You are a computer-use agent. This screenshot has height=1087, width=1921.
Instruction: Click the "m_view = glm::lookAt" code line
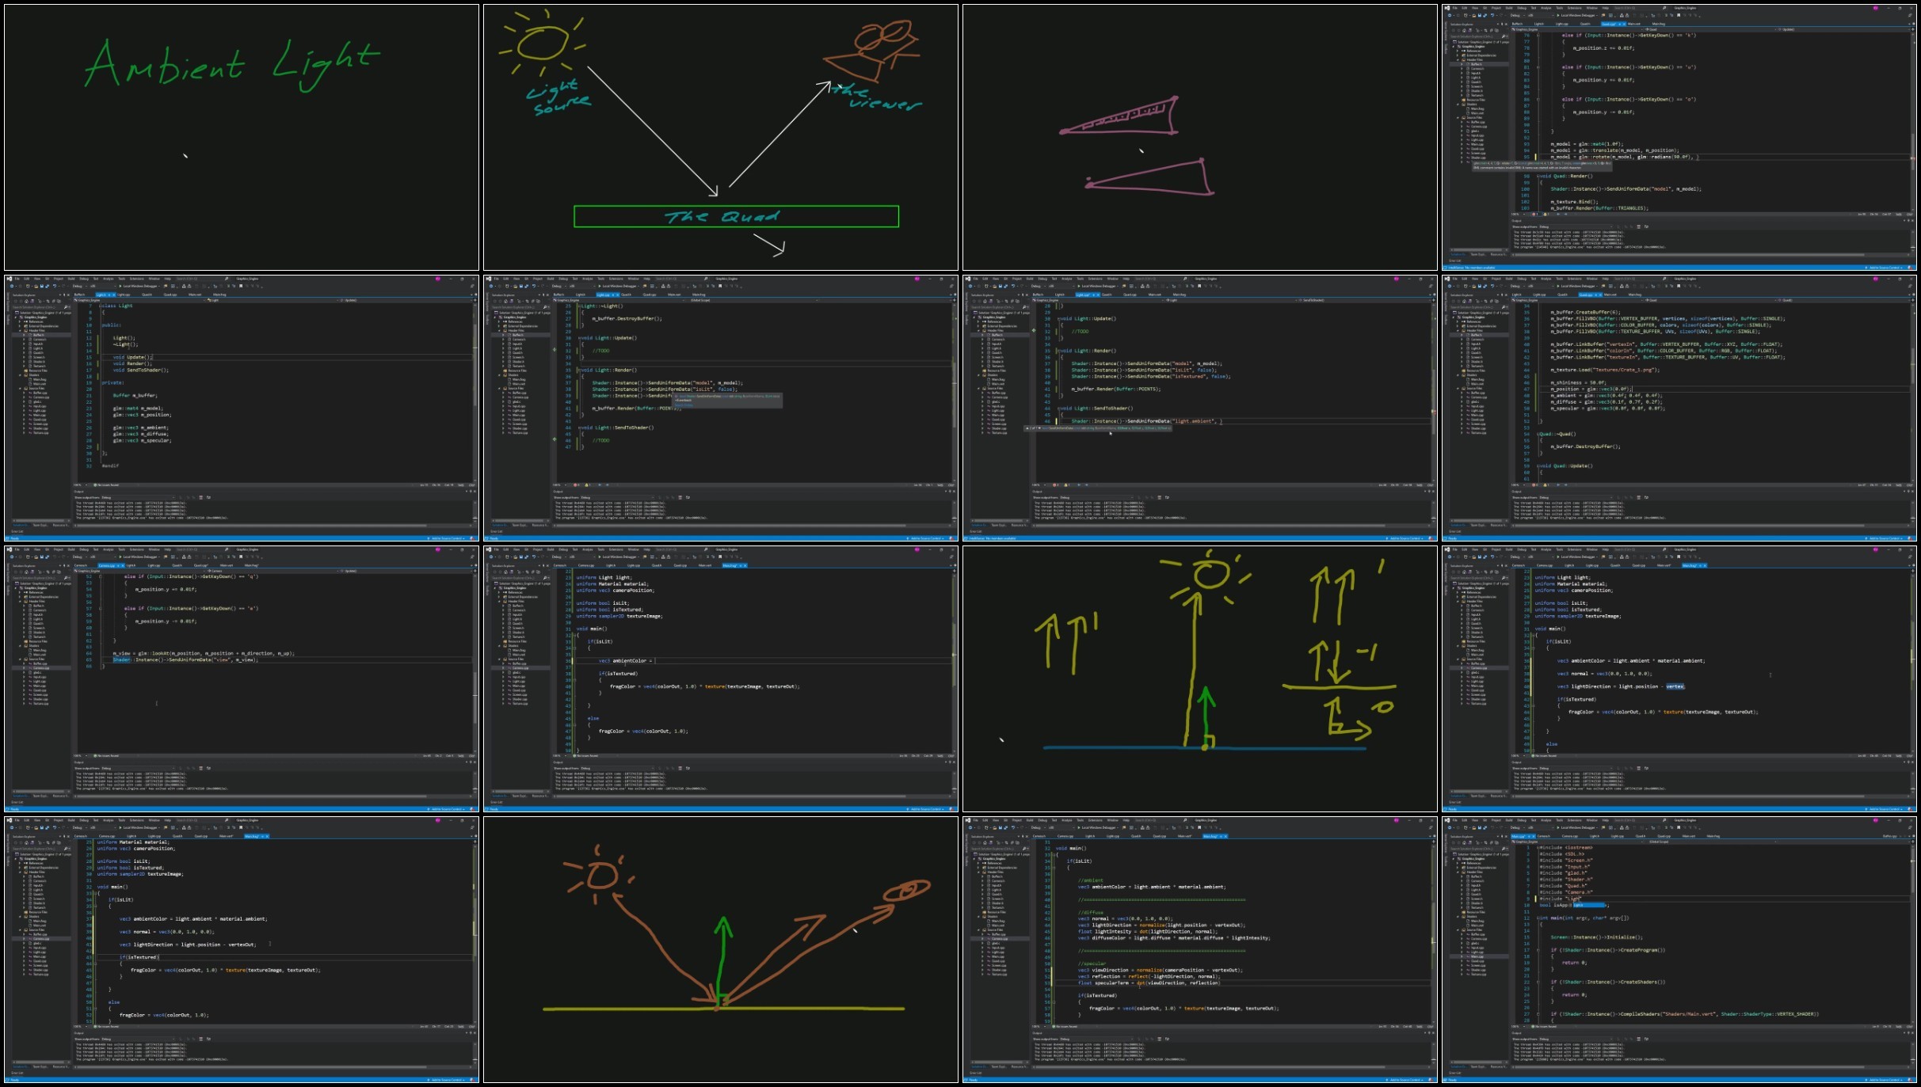click(x=204, y=653)
